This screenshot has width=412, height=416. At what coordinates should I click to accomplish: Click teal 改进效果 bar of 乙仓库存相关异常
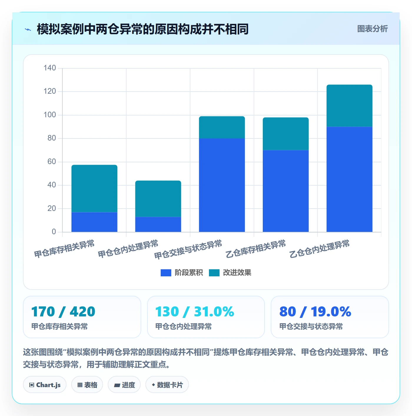286,134
